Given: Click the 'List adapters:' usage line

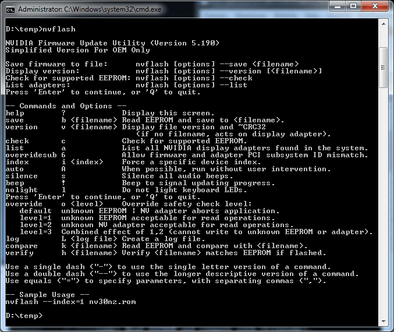Looking at the screenshot, I should tap(126, 85).
